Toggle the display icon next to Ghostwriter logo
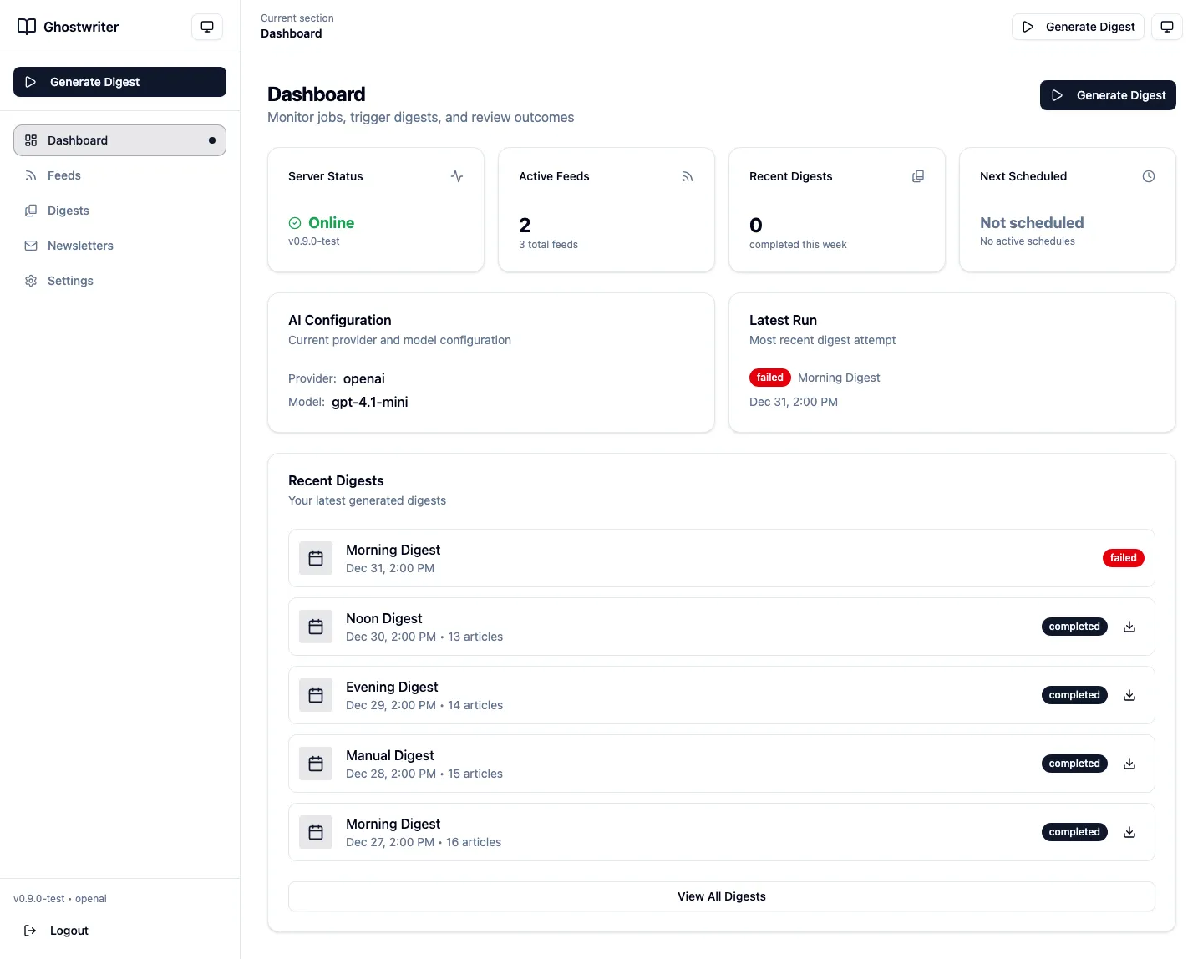The height and width of the screenshot is (959, 1203). [x=206, y=26]
